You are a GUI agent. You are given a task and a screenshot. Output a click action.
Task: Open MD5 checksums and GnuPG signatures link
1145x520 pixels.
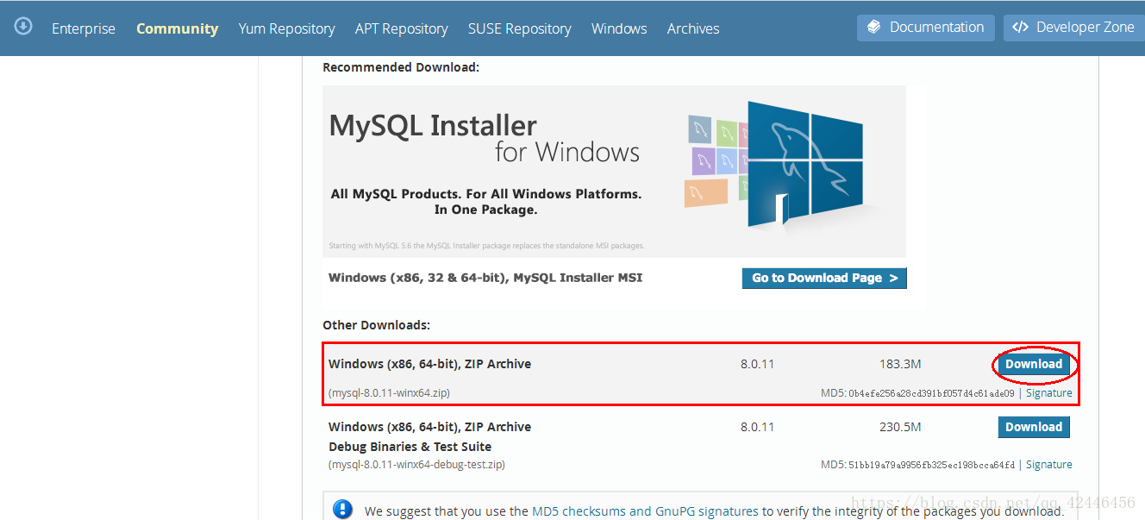tap(645, 511)
